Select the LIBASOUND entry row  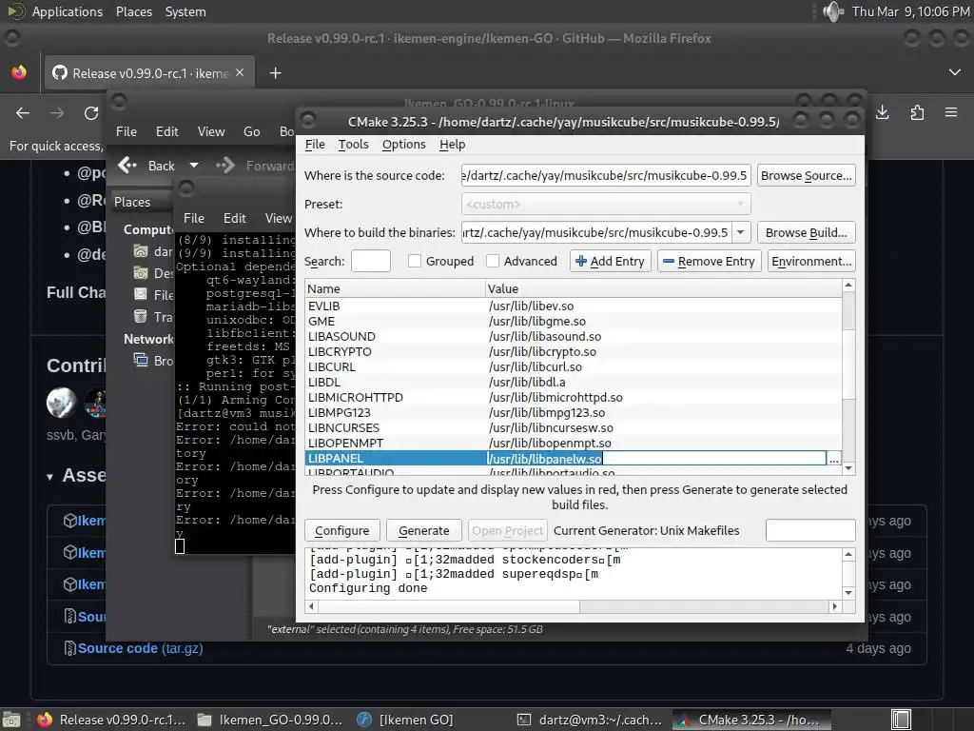coord(574,336)
